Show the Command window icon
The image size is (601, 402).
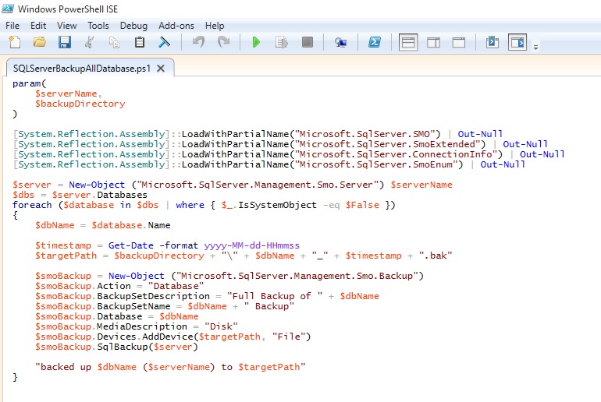[x=493, y=42]
